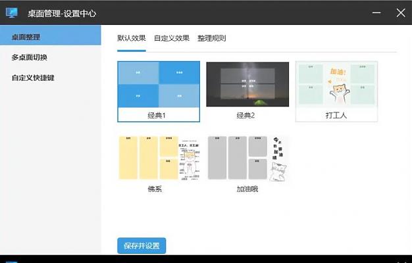The width and height of the screenshot is (412, 263).
Task: Go to 自定义快捷键 in the sidebar
Action: [x=33, y=78]
